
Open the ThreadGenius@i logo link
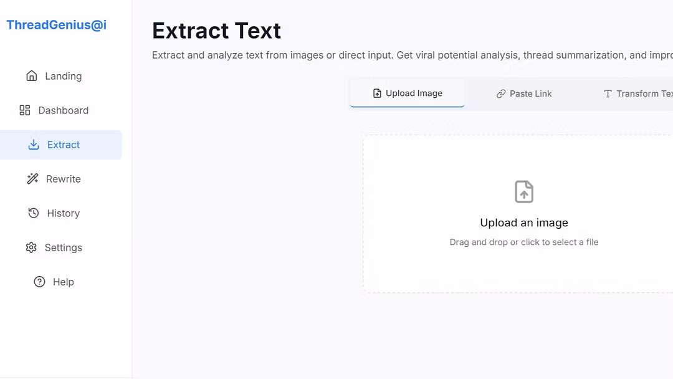(56, 25)
